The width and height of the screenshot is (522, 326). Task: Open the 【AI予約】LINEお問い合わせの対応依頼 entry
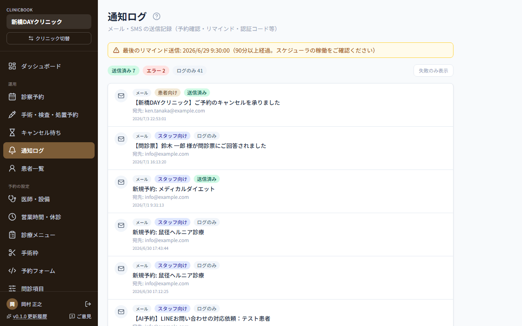[281, 314]
